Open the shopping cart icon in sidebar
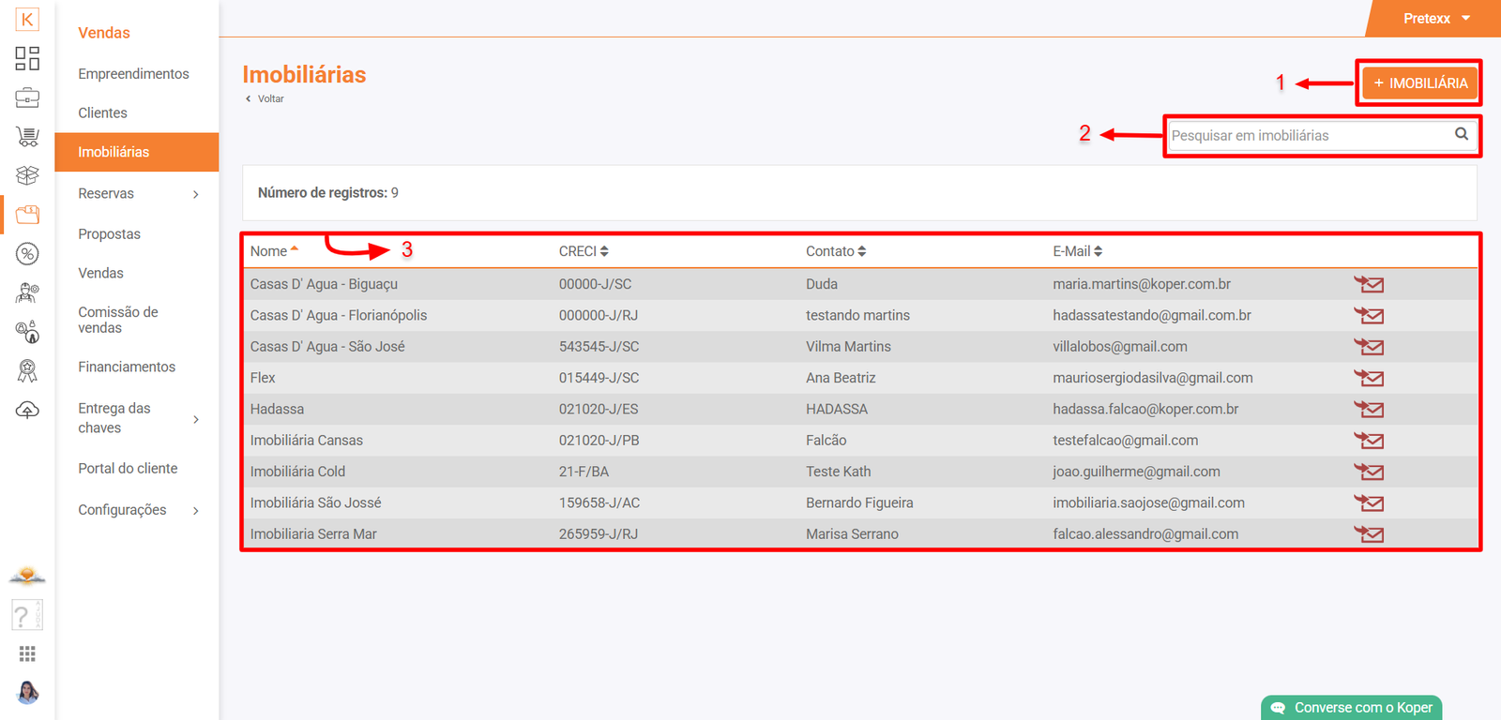The width and height of the screenshot is (1501, 720). (x=27, y=137)
